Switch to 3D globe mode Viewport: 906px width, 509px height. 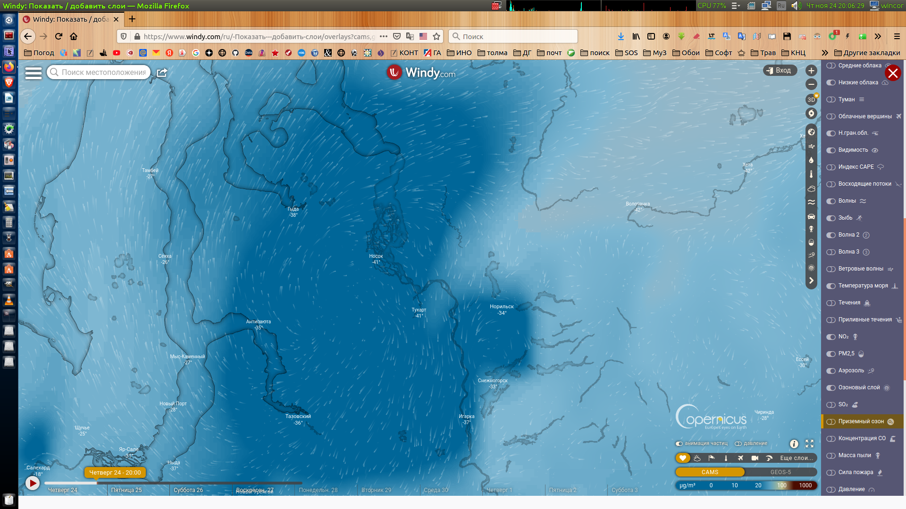click(x=811, y=99)
